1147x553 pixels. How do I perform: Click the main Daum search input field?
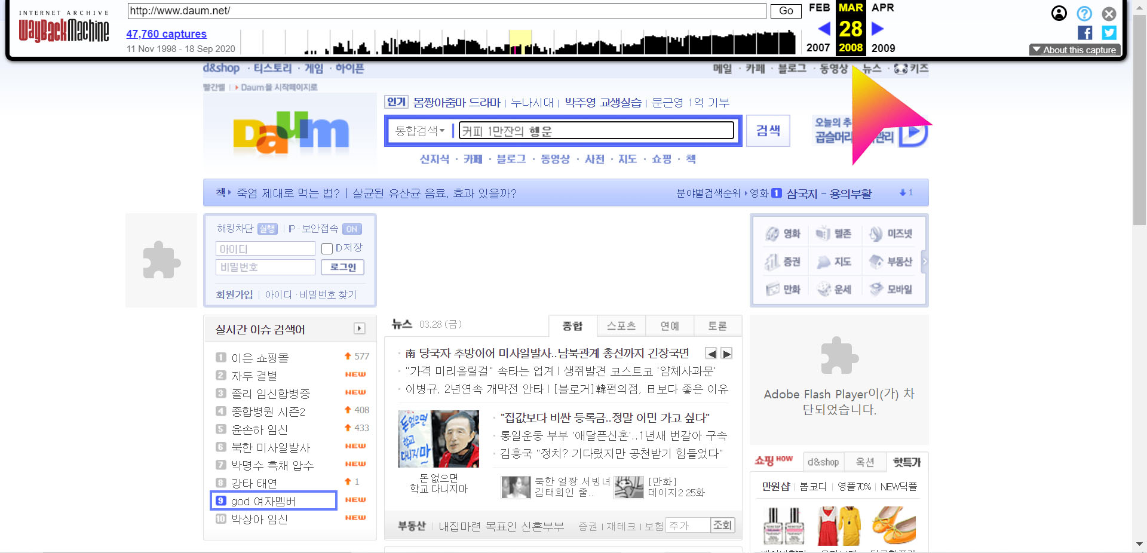[596, 131]
